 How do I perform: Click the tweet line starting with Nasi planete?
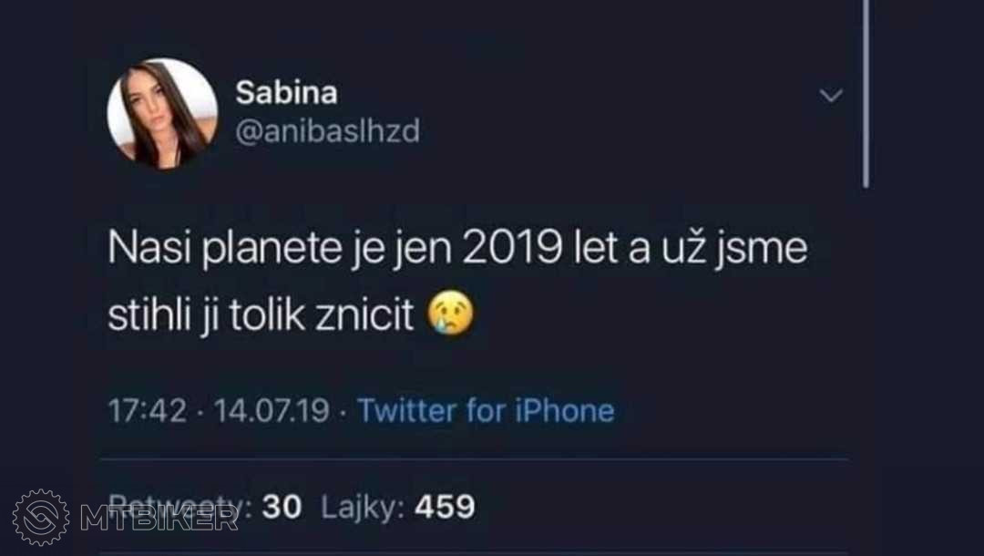coord(457,248)
